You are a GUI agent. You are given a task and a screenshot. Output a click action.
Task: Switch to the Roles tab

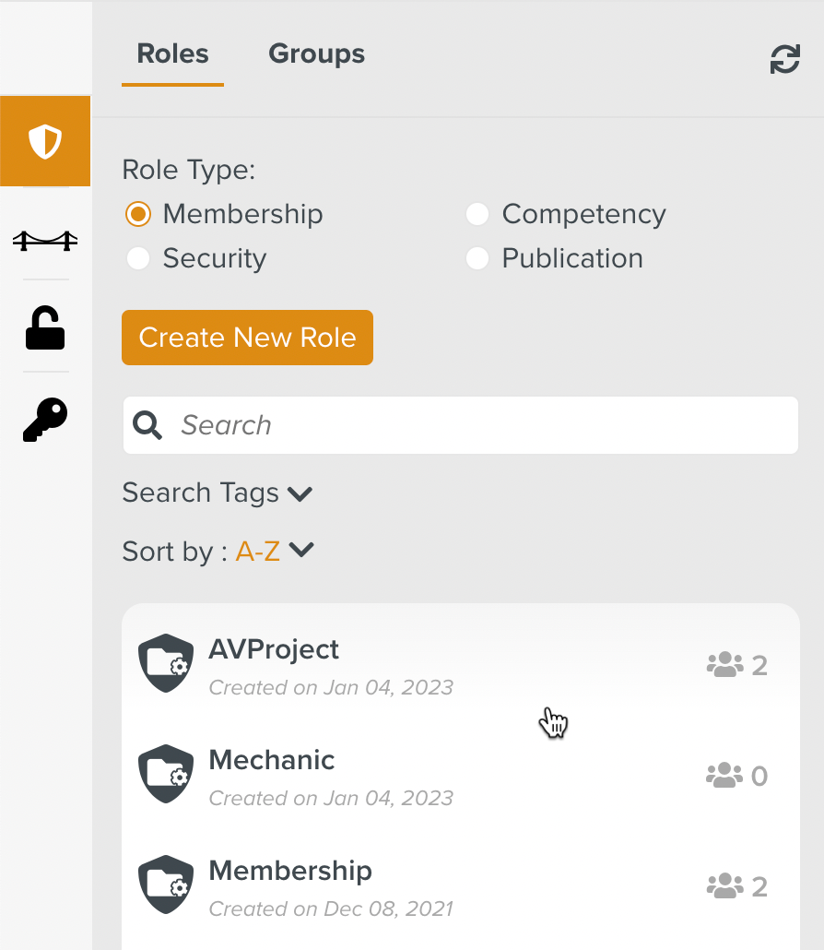[172, 54]
